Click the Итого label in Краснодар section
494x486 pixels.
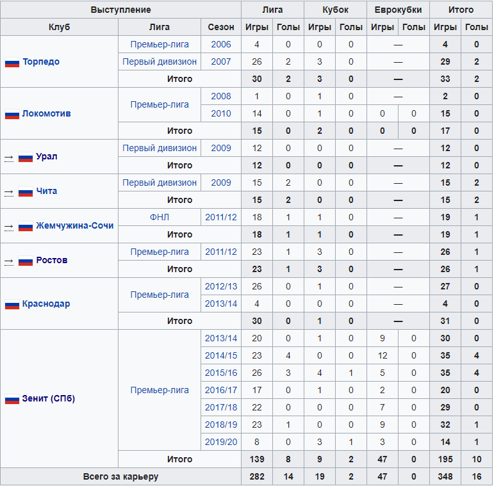tap(179, 321)
